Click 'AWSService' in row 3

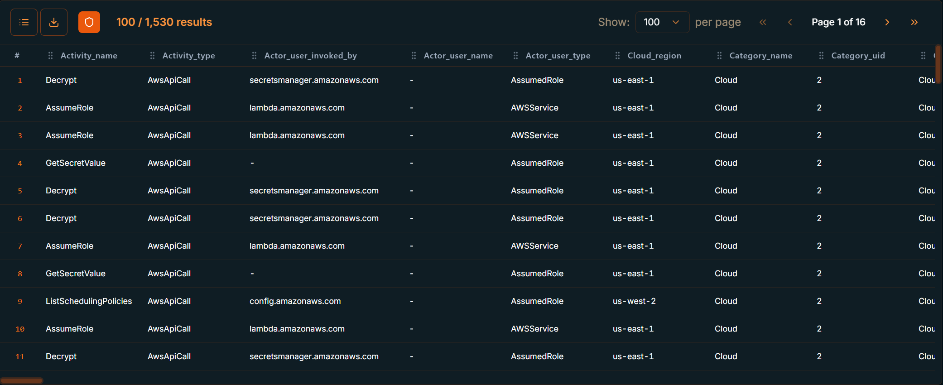[534, 135]
